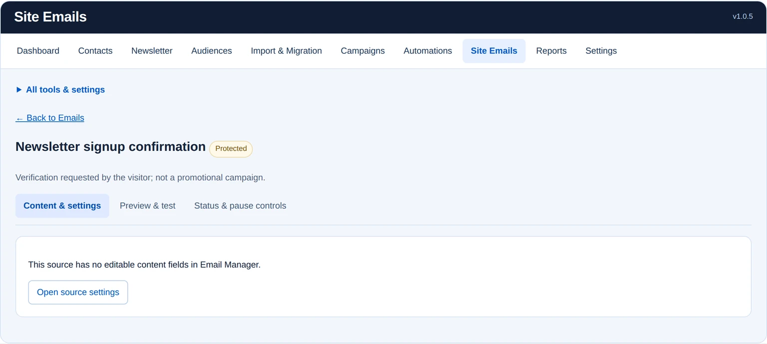Select the Site Emails nav item

point(494,51)
